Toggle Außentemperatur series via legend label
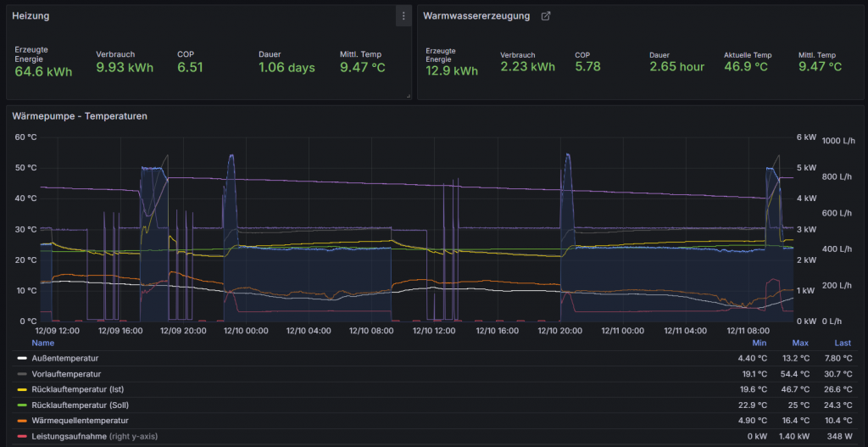 point(65,359)
